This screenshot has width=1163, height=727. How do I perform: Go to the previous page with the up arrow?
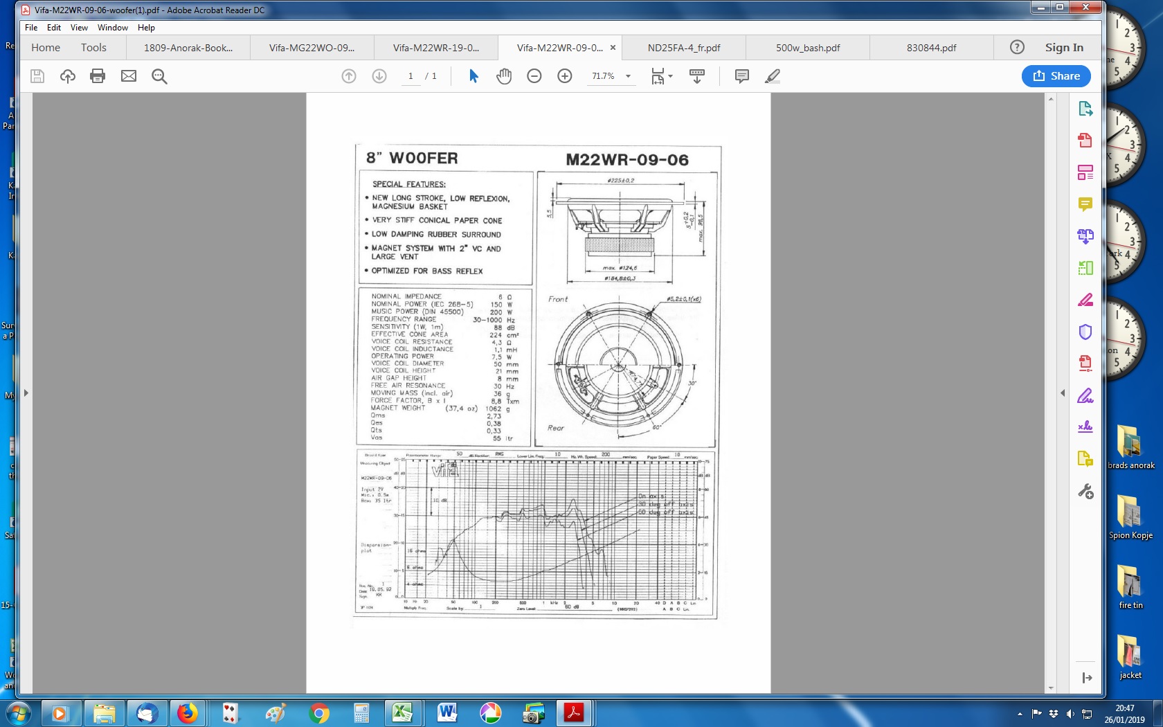349,76
